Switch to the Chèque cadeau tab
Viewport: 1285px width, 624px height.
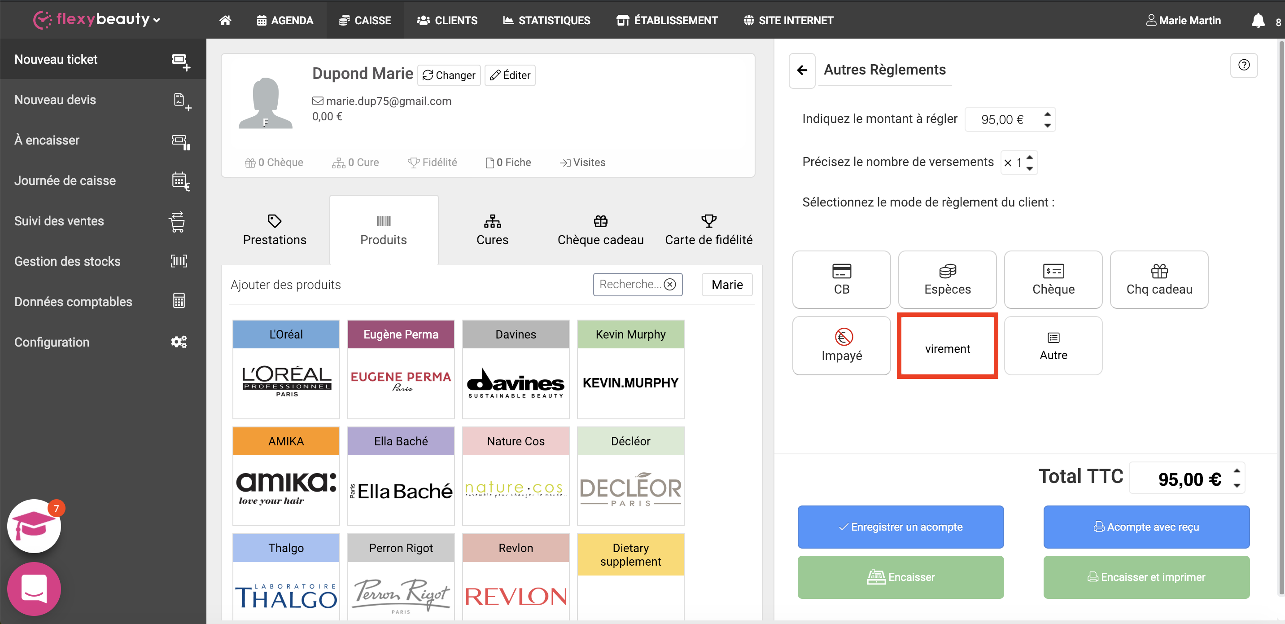600,230
